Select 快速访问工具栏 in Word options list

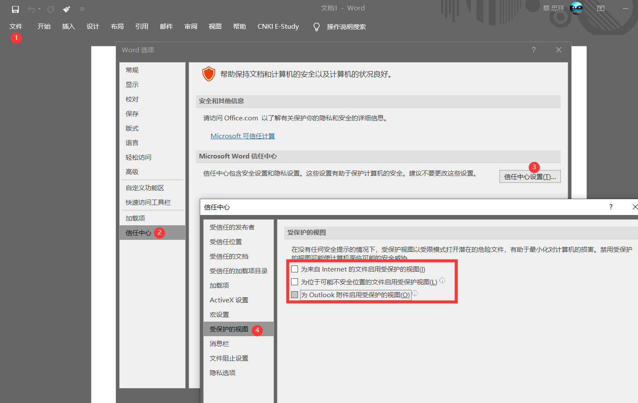tap(152, 203)
